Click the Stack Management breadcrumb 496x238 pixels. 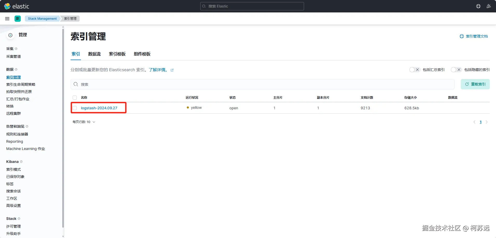[x=42, y=19]
